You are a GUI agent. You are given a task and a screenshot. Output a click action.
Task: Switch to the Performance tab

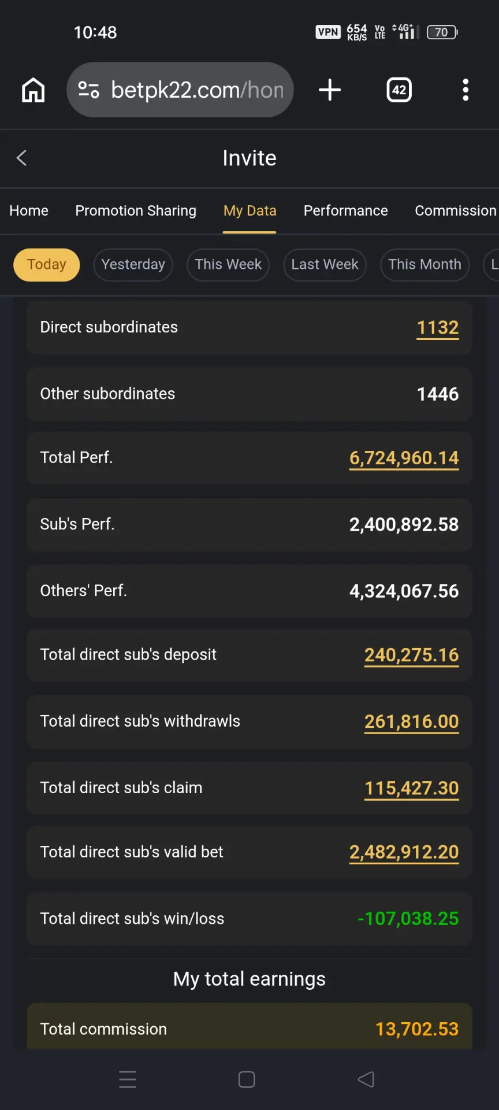coord(346,211)
